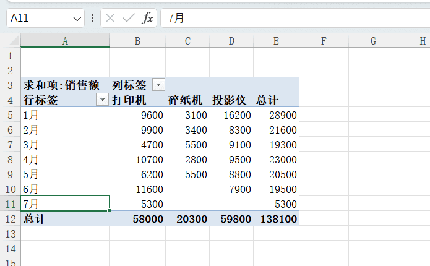Select column E header
This screenshot has width=430, height=266.
[276, 41]
